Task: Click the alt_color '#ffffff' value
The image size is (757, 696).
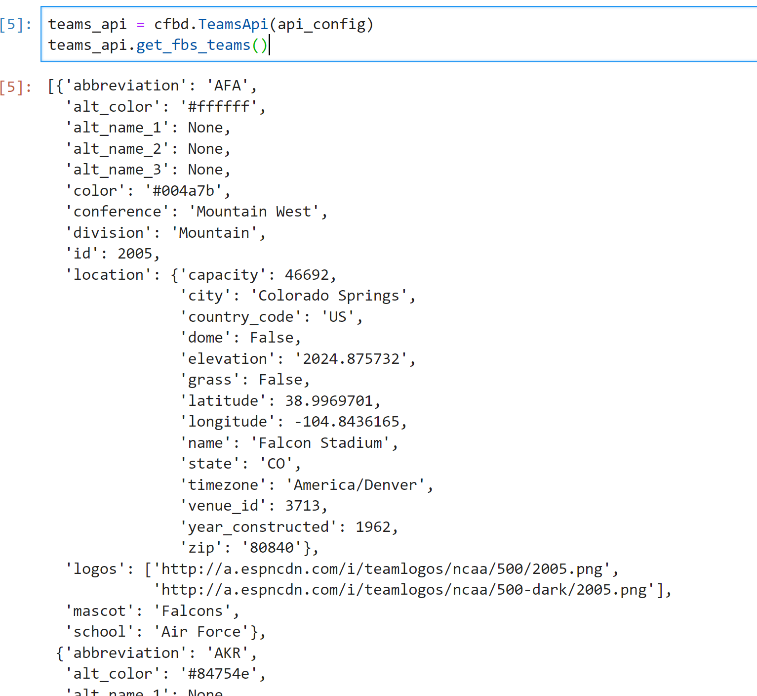Action: coord(219,107)
